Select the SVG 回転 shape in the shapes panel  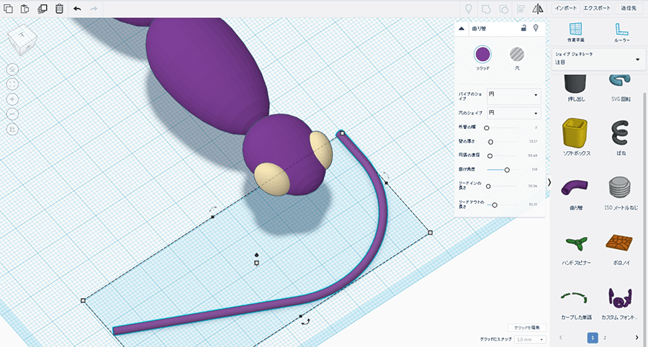click(x=621, y=89)
